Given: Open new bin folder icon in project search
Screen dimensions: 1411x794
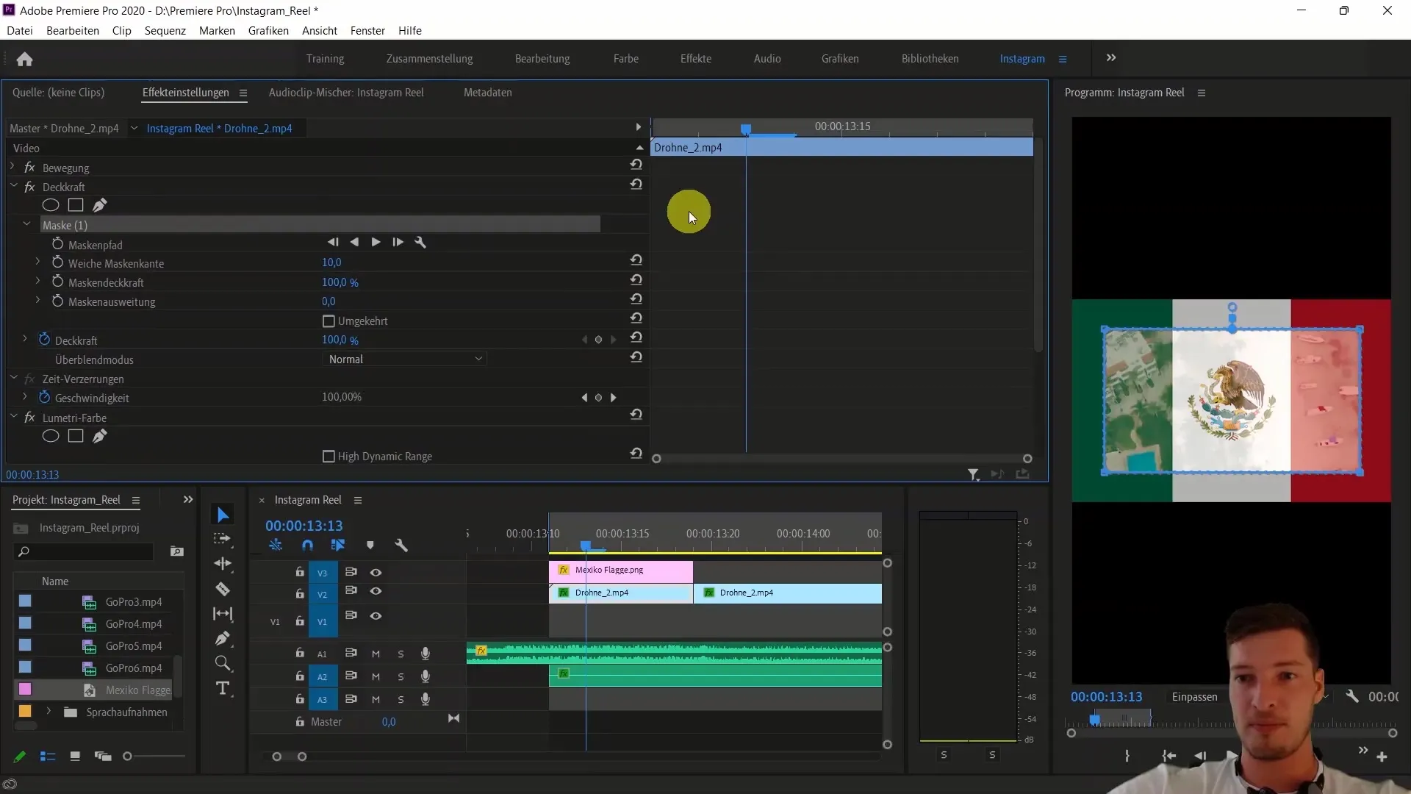Looking at the screenshot, I should tap(177, 551).
